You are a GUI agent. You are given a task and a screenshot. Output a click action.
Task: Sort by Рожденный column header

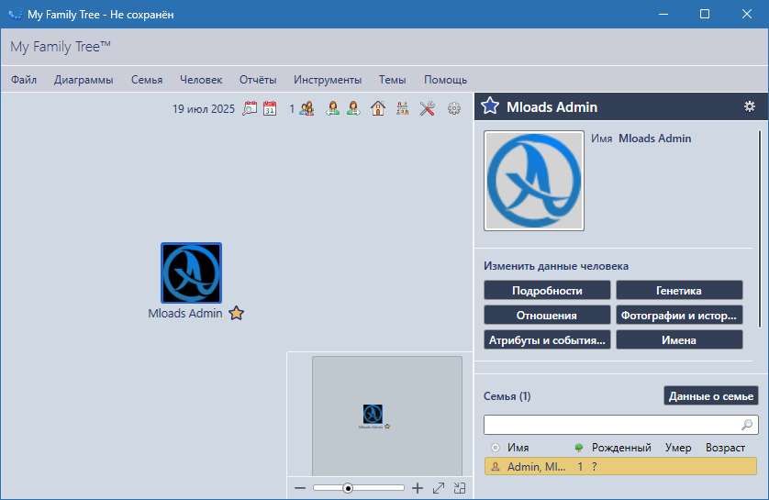click(x=621, y=448)
